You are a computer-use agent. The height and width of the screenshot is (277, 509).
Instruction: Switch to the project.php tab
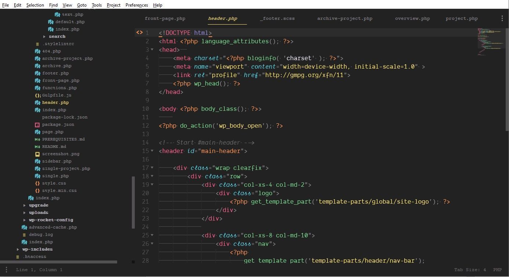[462, 18]
